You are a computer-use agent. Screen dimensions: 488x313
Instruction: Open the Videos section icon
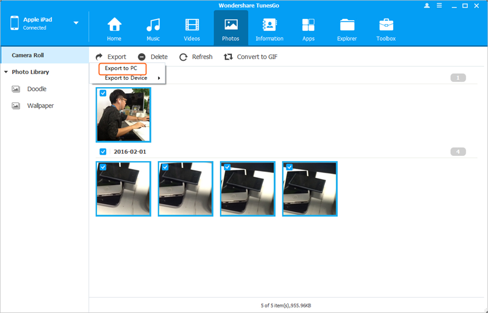coord(192,25)
